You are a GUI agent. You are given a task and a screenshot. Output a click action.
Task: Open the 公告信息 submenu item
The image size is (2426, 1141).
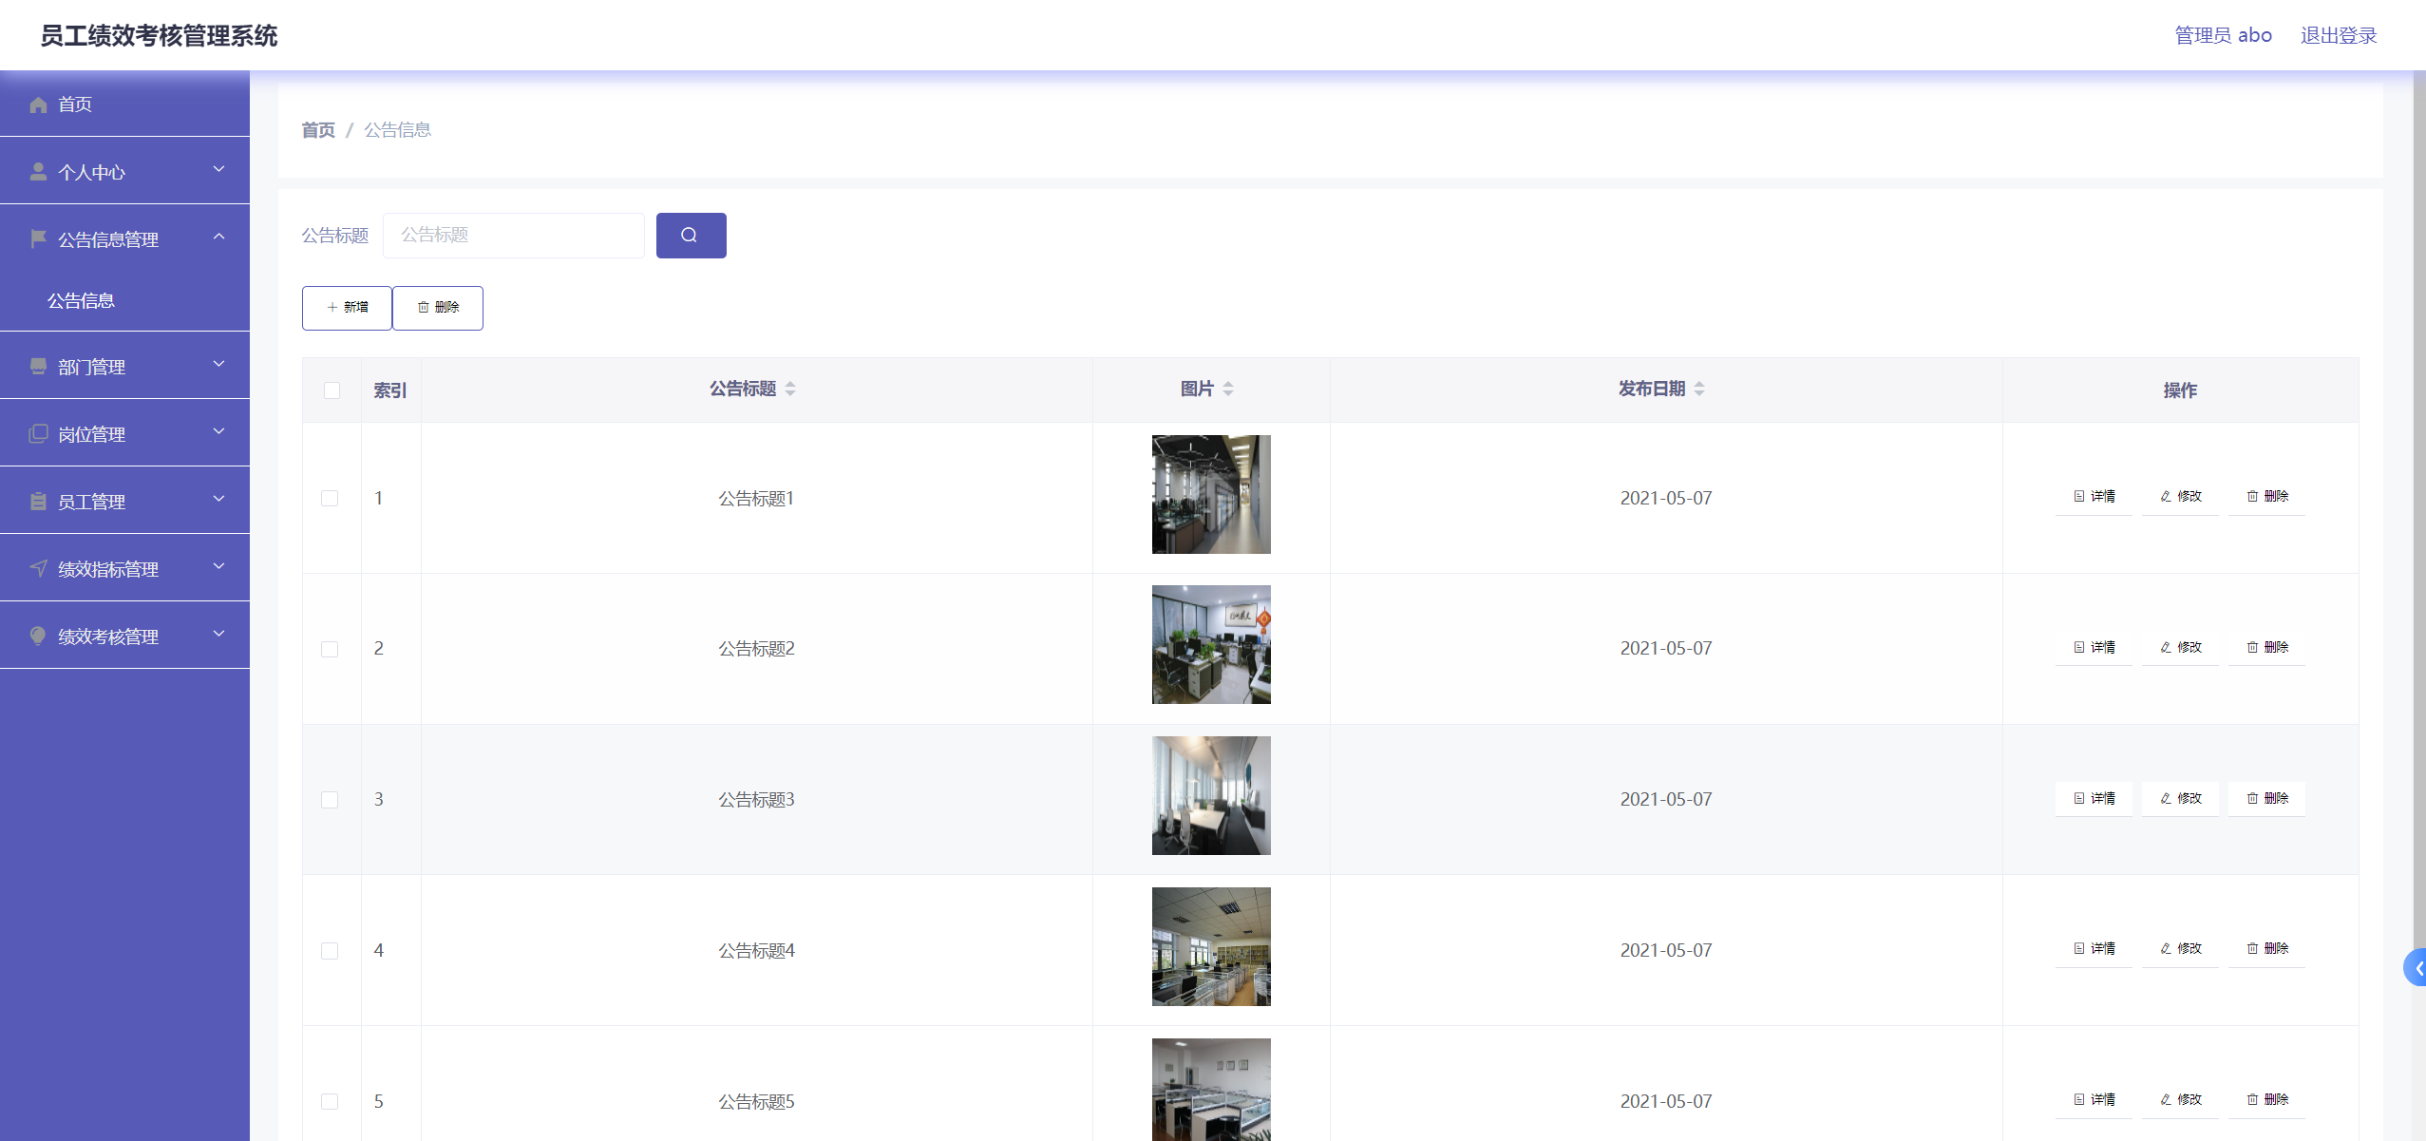point(81,300)
